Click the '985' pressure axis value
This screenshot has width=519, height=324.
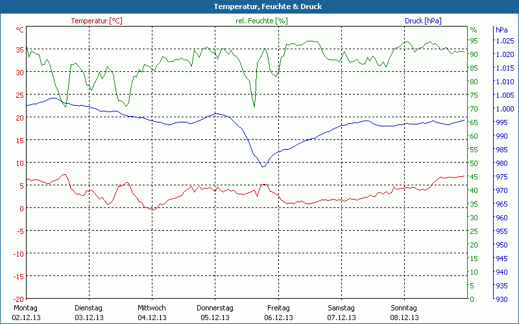point(501,150)
